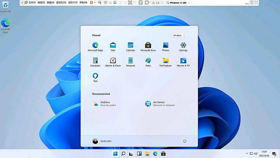Open Smith John account menu
Viewport: 280px width, 158px height.
(x=102, y=141)
